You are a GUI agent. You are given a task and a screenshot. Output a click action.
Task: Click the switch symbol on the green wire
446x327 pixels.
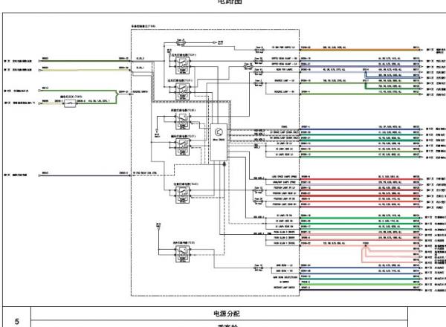(x=70, y=103)
